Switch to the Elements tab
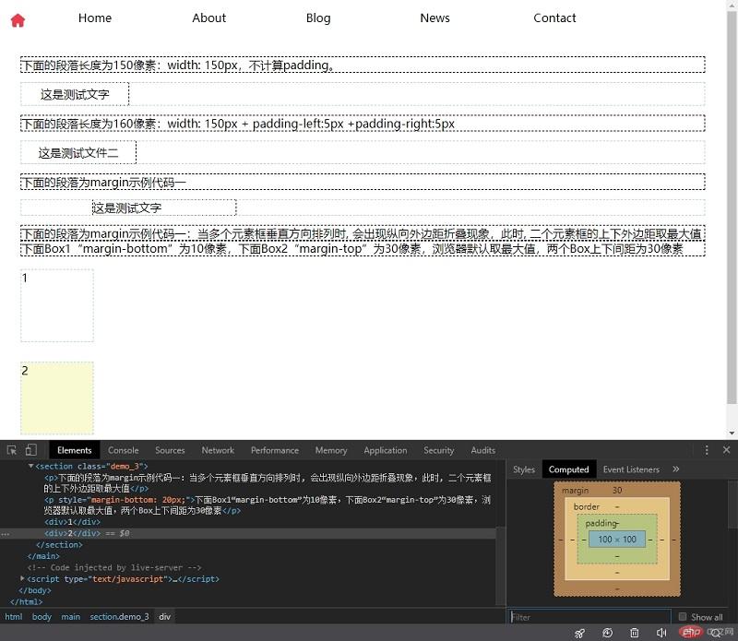This screenshot has height=641, width=738. [75, 450]
